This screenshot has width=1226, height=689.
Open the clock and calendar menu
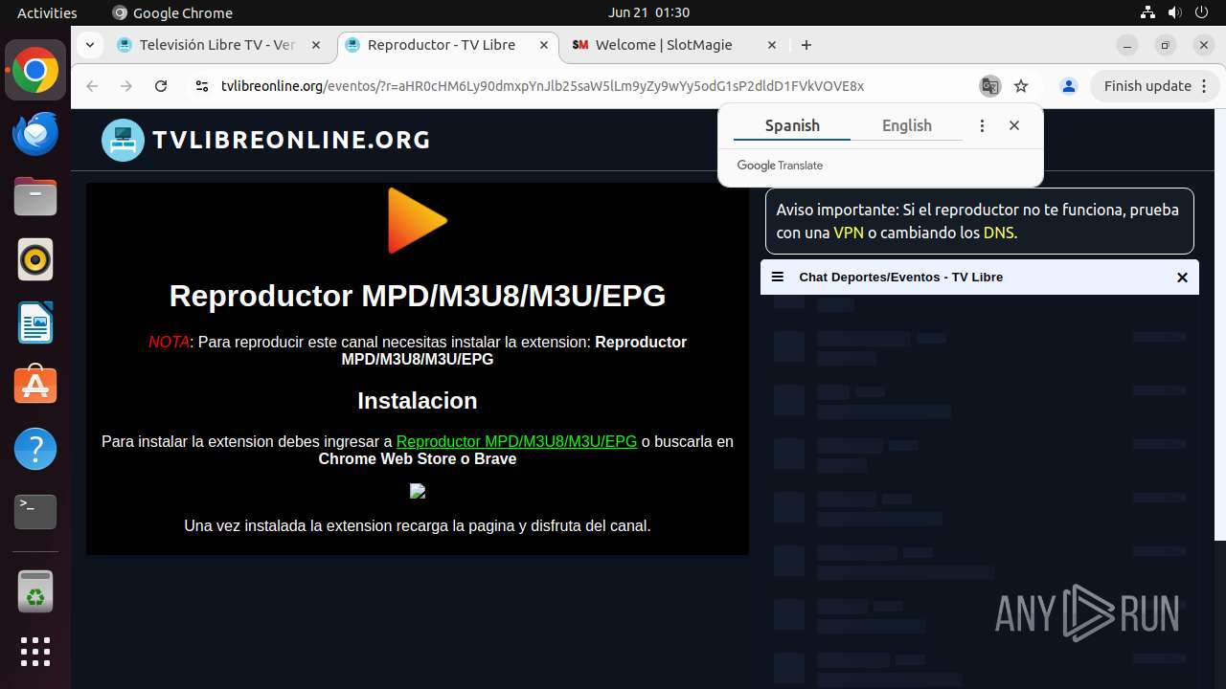(x=648, y=12)
